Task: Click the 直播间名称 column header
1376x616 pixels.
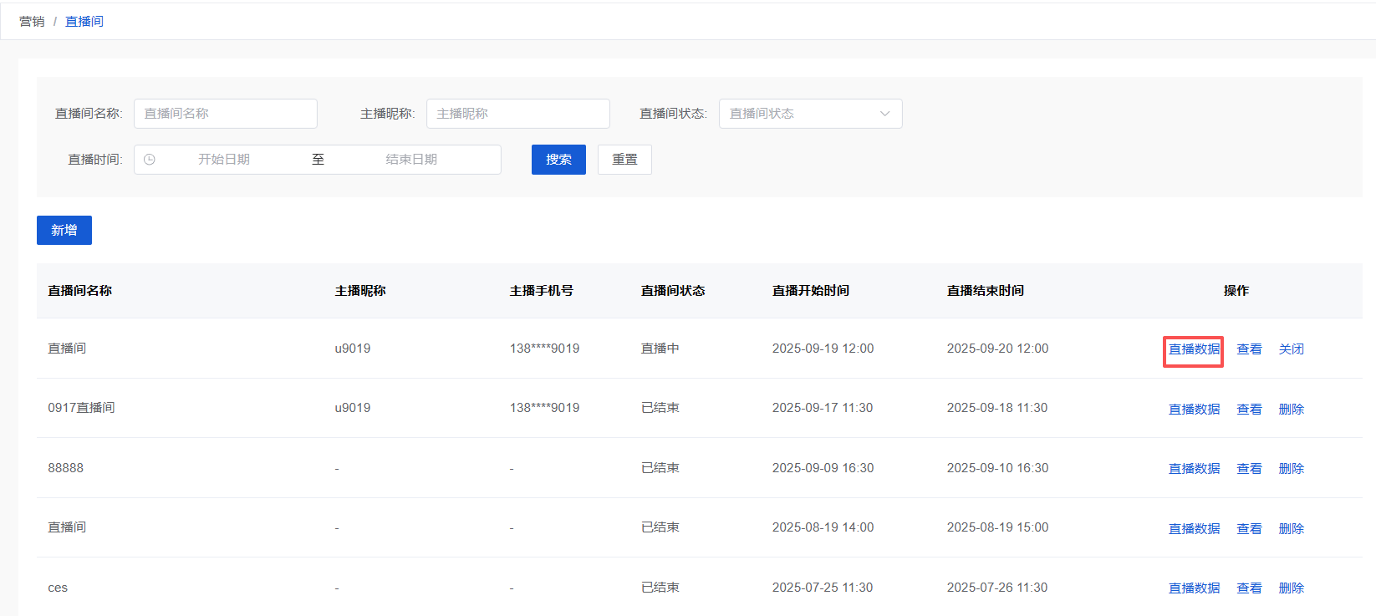Action: (79, 291)
